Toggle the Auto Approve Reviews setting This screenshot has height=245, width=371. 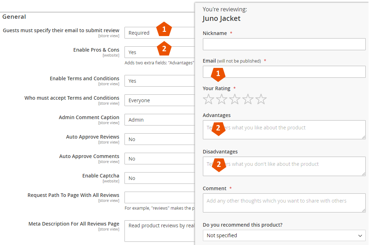click(160, 139)
